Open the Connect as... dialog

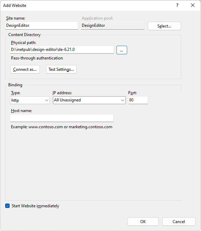pos(25,69)
